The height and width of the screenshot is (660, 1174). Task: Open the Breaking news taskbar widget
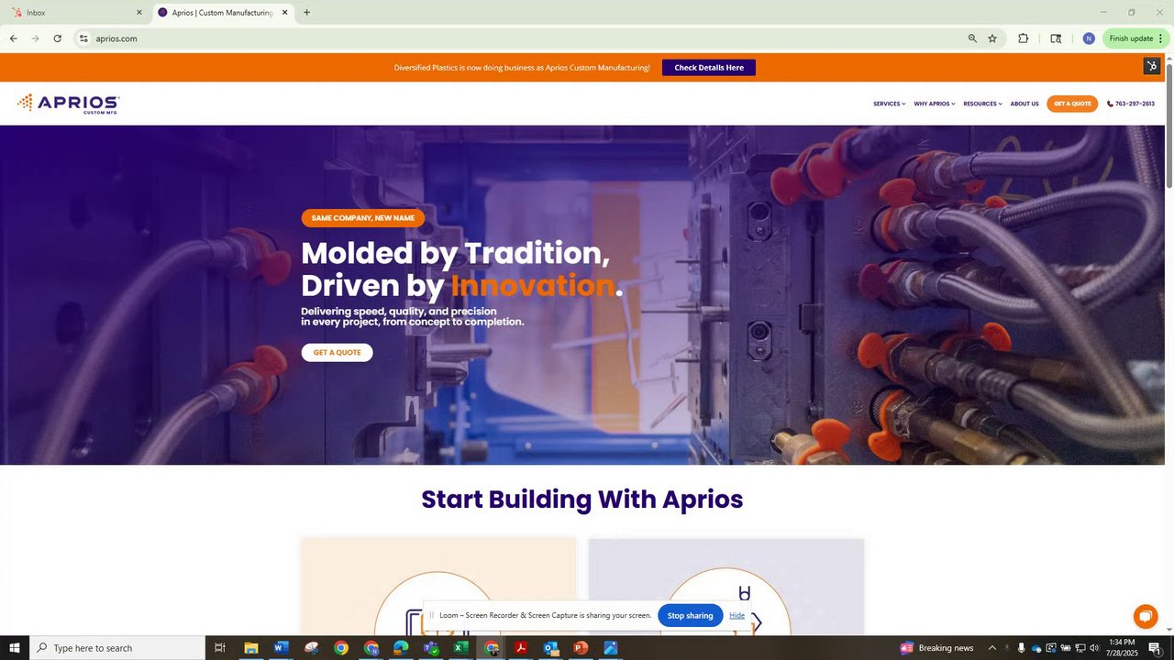pyautogui.click(x=936, y=648)
